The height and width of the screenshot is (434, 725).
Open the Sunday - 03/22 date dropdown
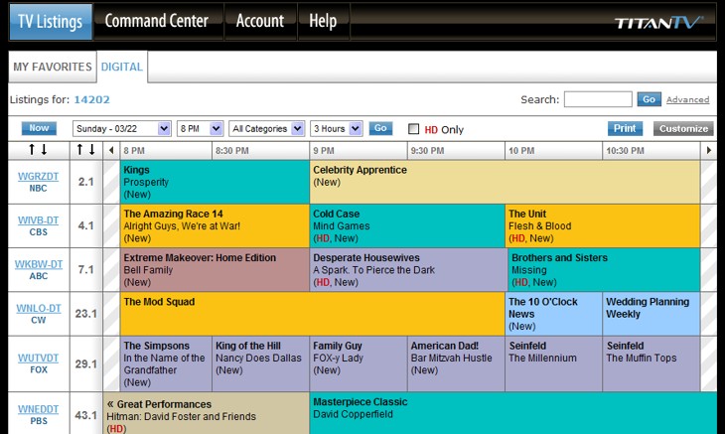coord(120,129)
